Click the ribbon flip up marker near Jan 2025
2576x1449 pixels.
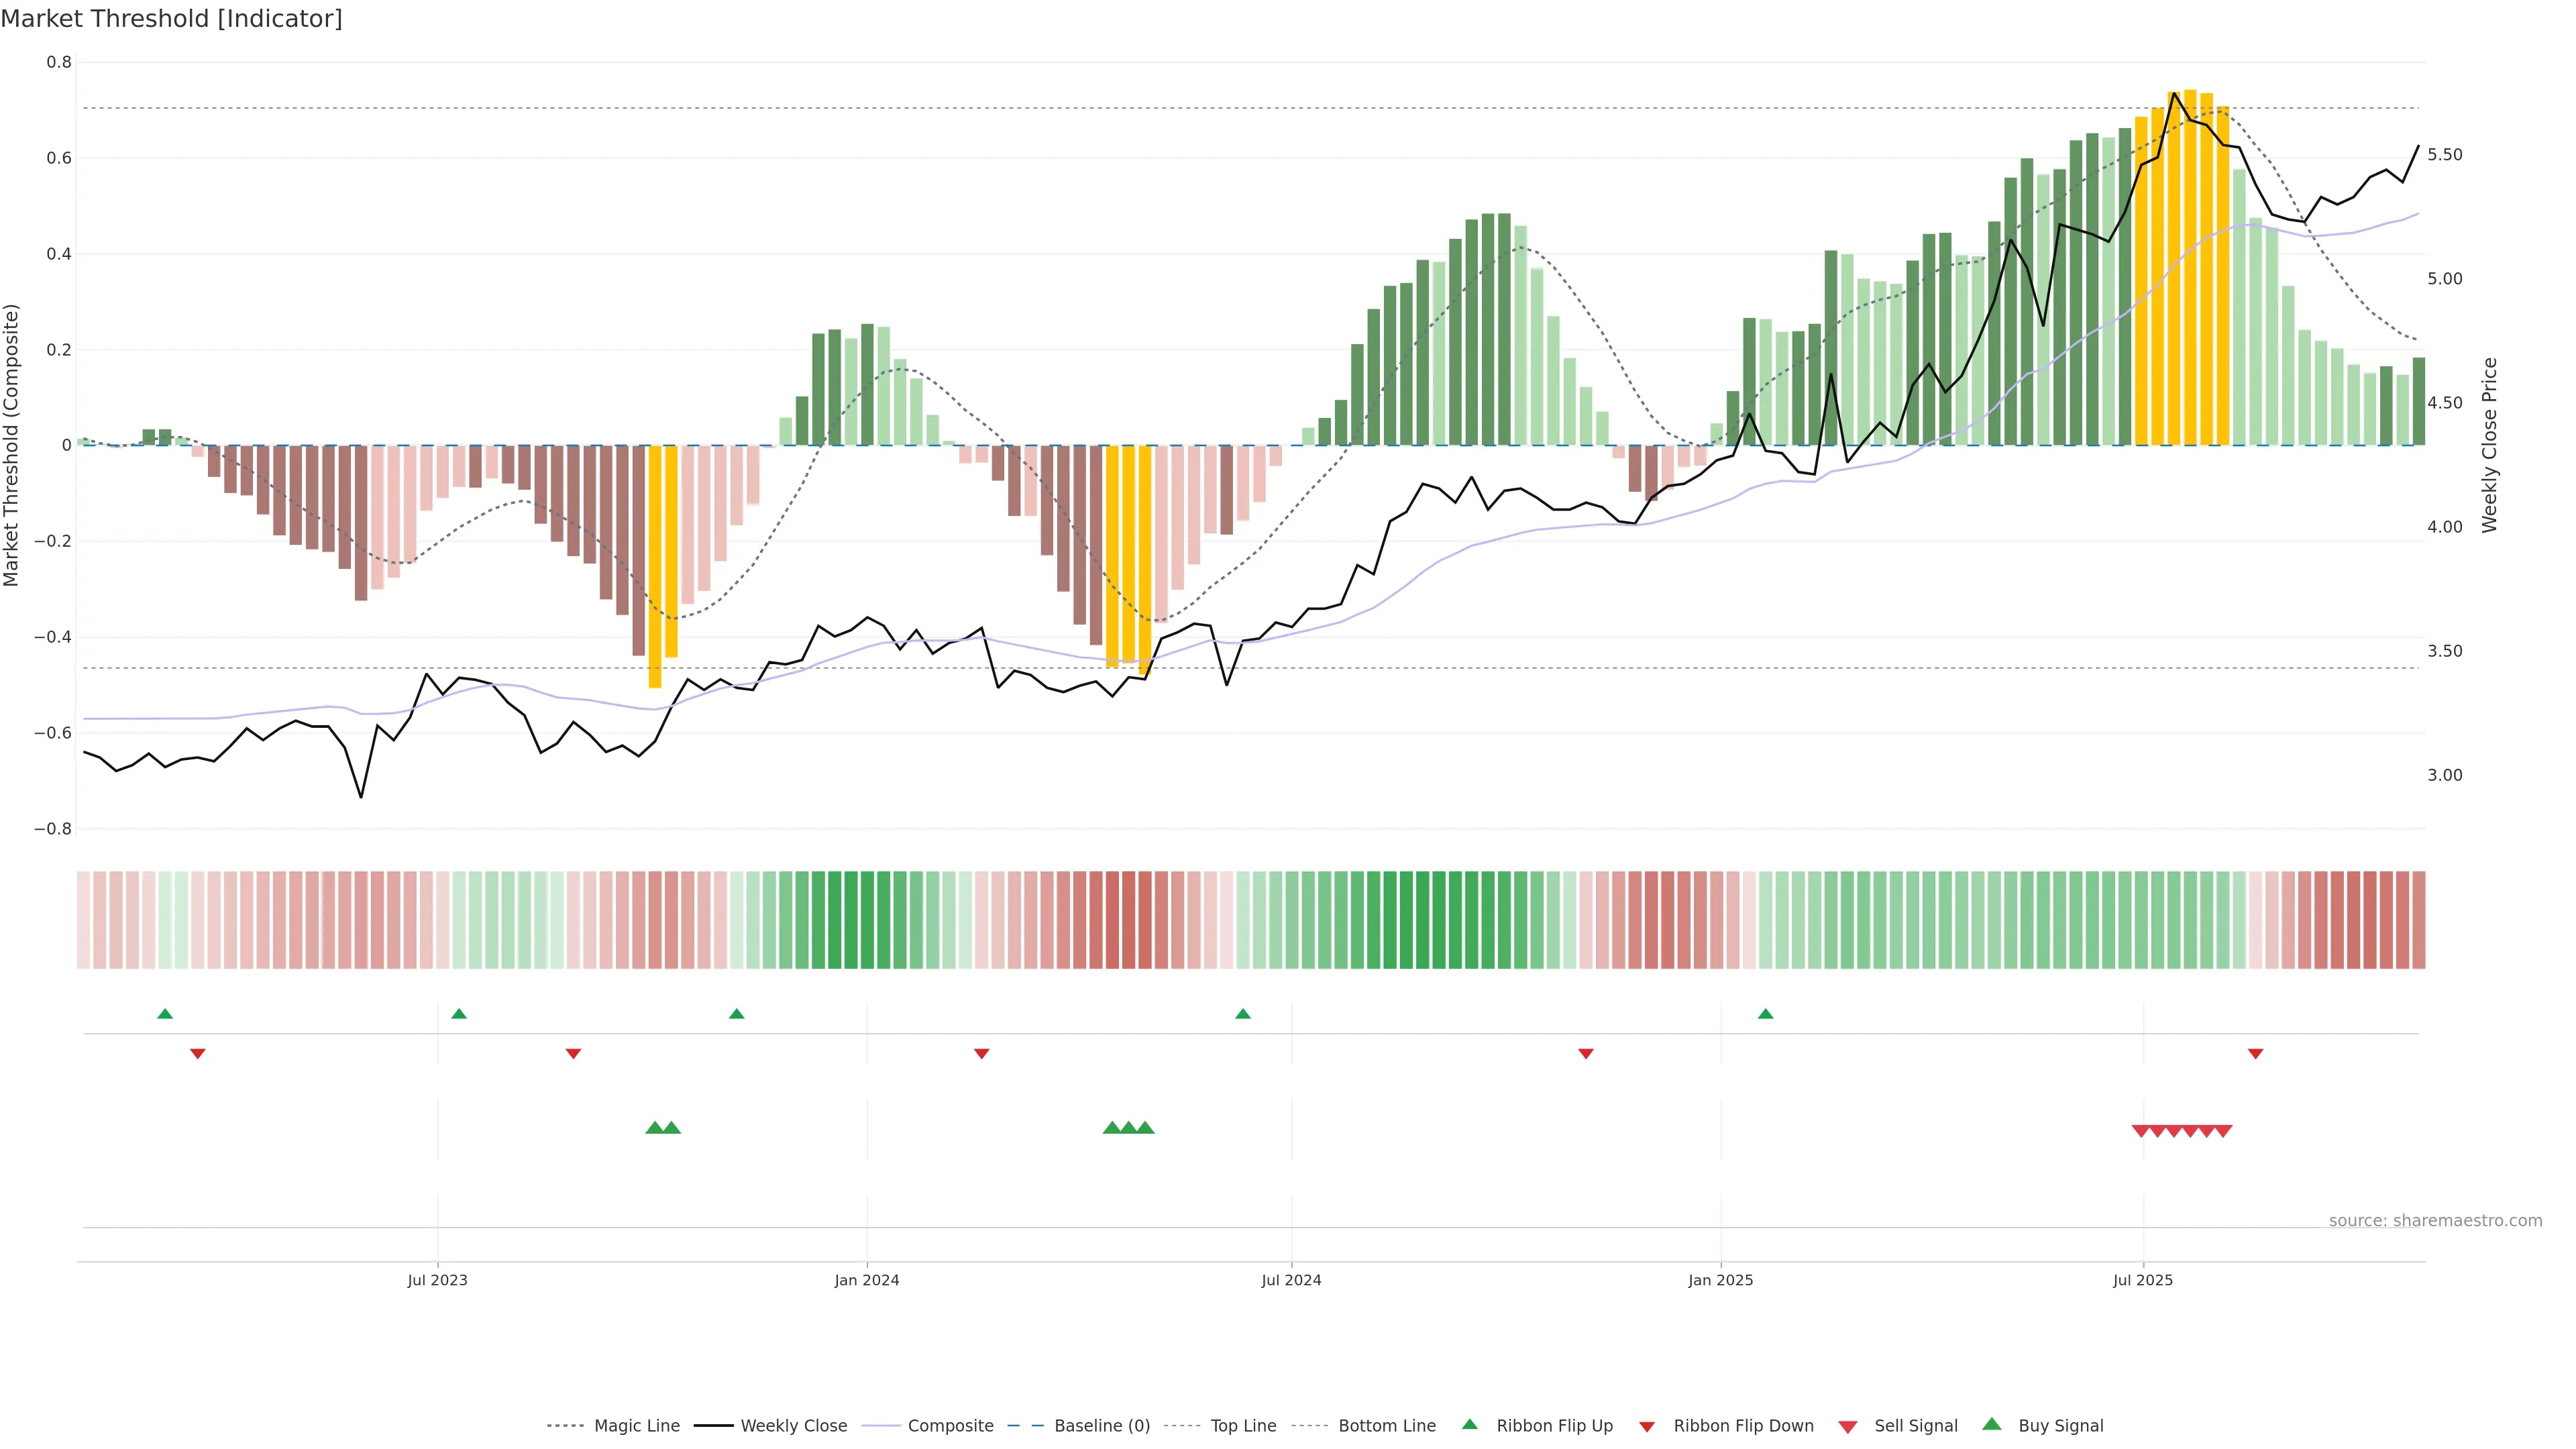1765,1014
